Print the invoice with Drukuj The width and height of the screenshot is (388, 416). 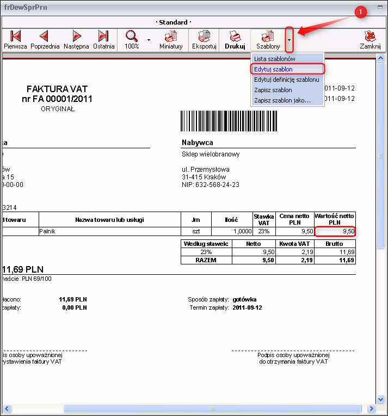pyautogui.click(x=235, y=40)
